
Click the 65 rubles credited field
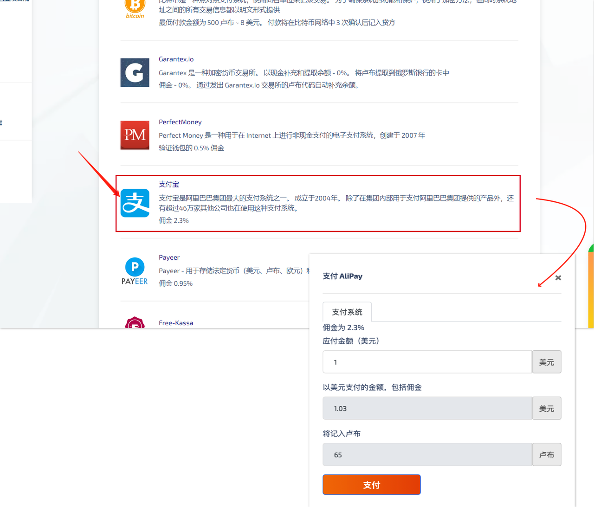427,455
